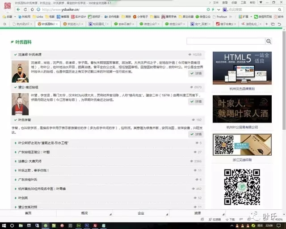Image resolution: width=286 pixels, height=229 pixels.
Task: Open File Explorer from the taskbar
Action: click(21, 226)
